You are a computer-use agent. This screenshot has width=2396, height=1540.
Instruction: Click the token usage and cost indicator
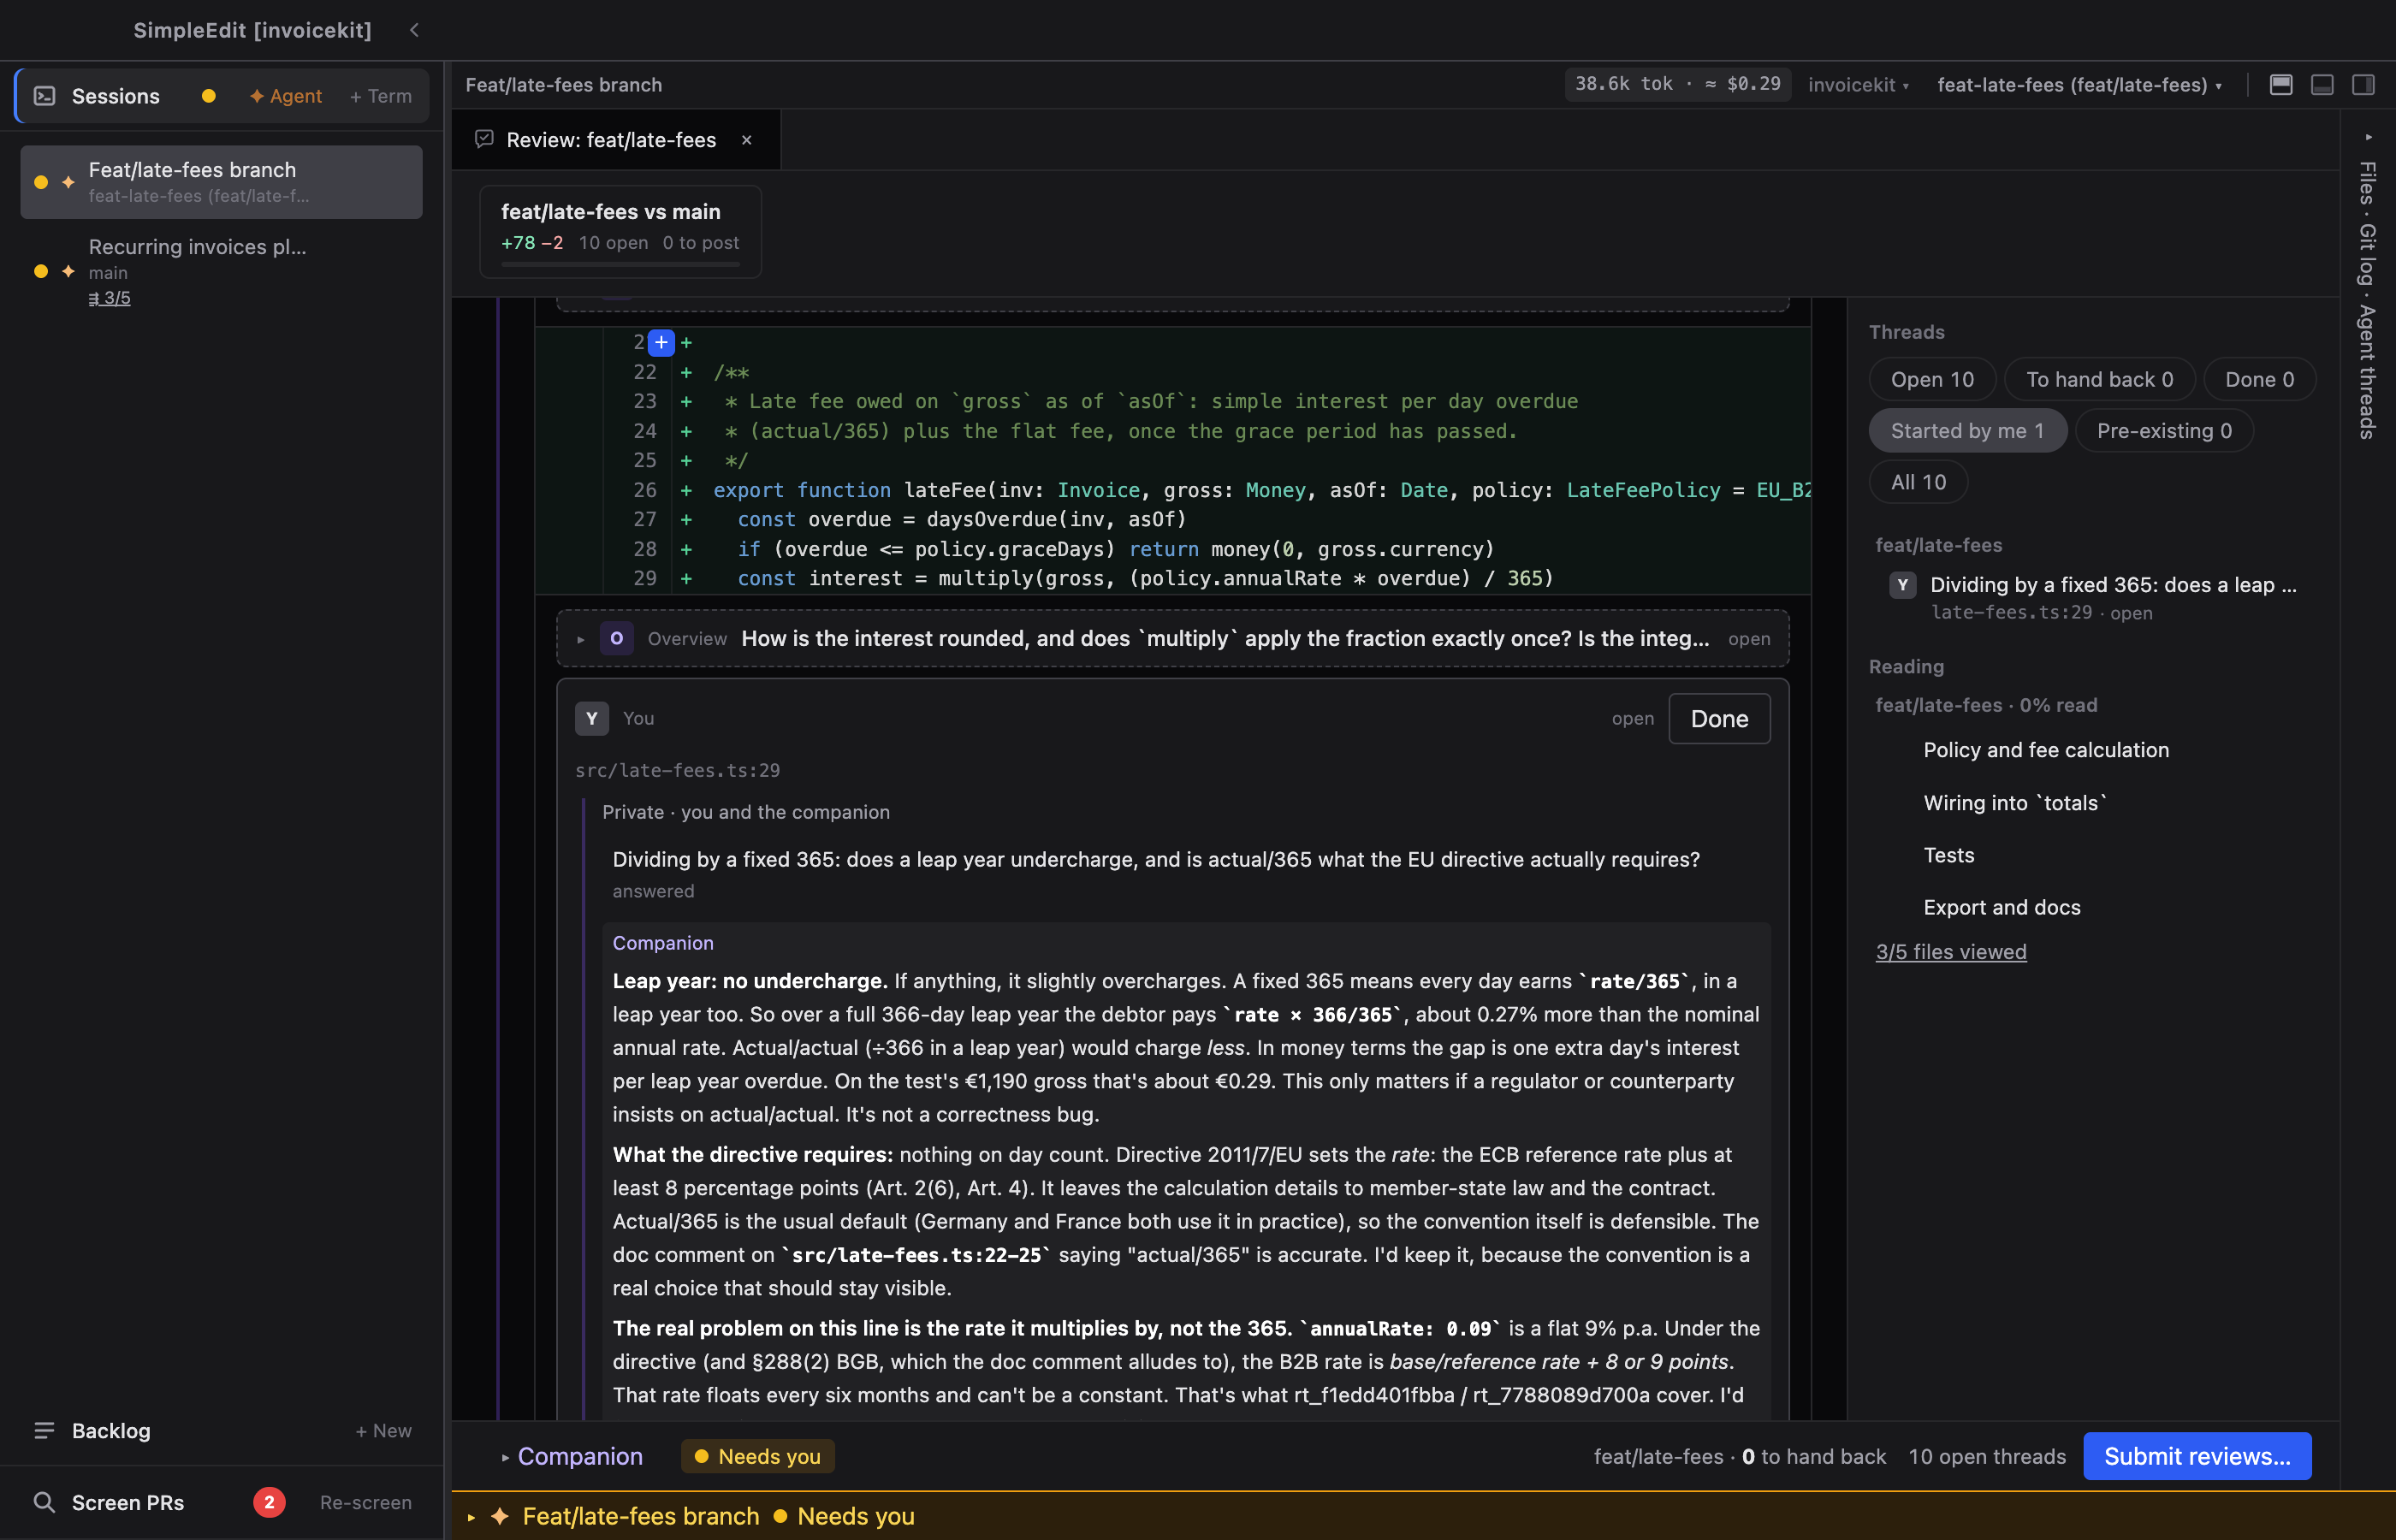(1677, 84)
